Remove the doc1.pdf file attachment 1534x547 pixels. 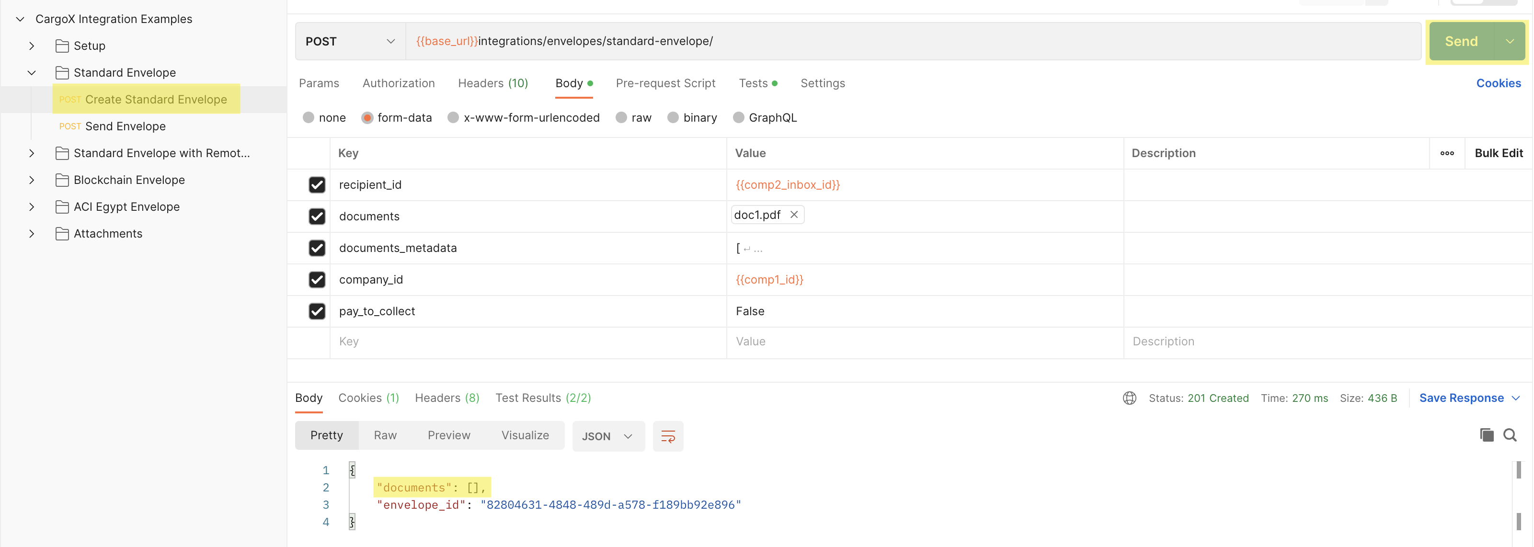point(794,215)
